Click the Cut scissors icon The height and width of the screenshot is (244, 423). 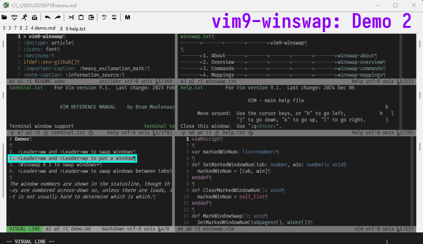[x=71, y=18]
